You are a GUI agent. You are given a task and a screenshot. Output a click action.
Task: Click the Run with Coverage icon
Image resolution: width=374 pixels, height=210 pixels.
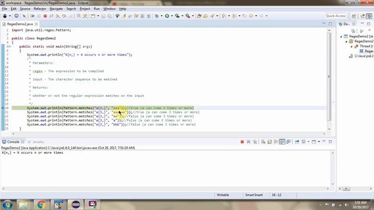pyautogui.click(x=177, y=16)
